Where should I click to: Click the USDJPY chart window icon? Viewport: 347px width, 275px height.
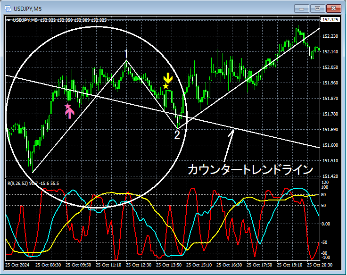[8, 8]
